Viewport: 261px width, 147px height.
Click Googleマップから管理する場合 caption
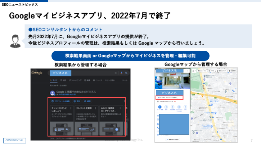(196, 64)
